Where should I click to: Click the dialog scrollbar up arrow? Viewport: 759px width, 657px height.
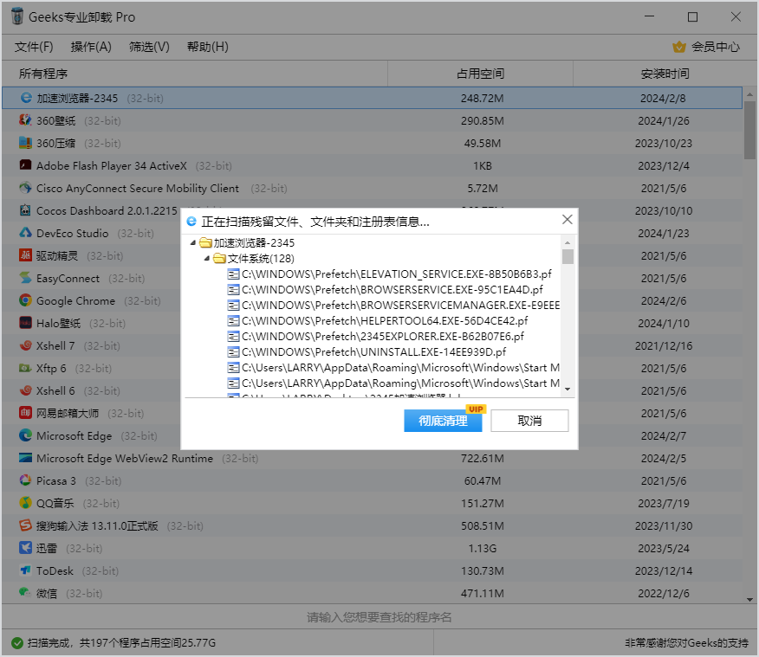tap(568, 242)
